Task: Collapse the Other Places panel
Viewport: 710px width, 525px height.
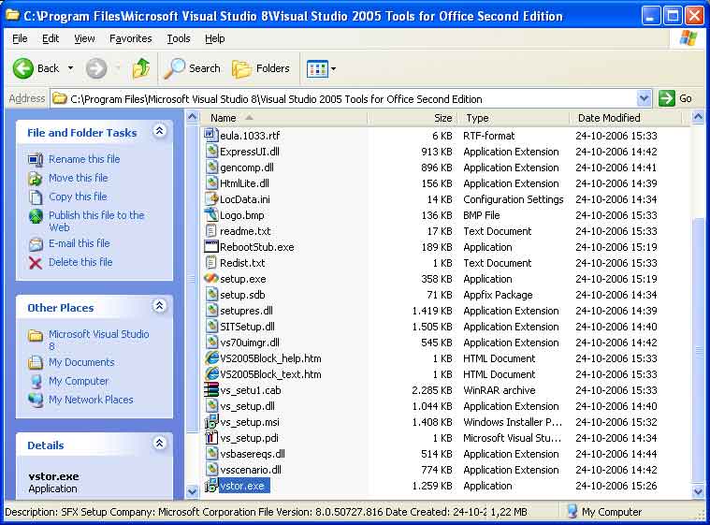Action: [x=159, y=306]
